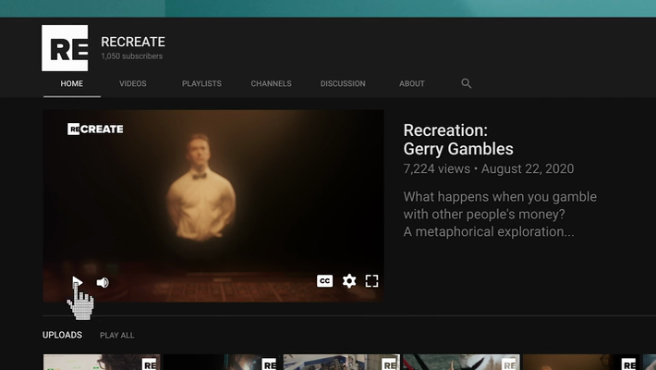Viewport: 656px width, 370px height.
Task: Open the PLAYLISTS tab
Action: click(x=201, y=83)
